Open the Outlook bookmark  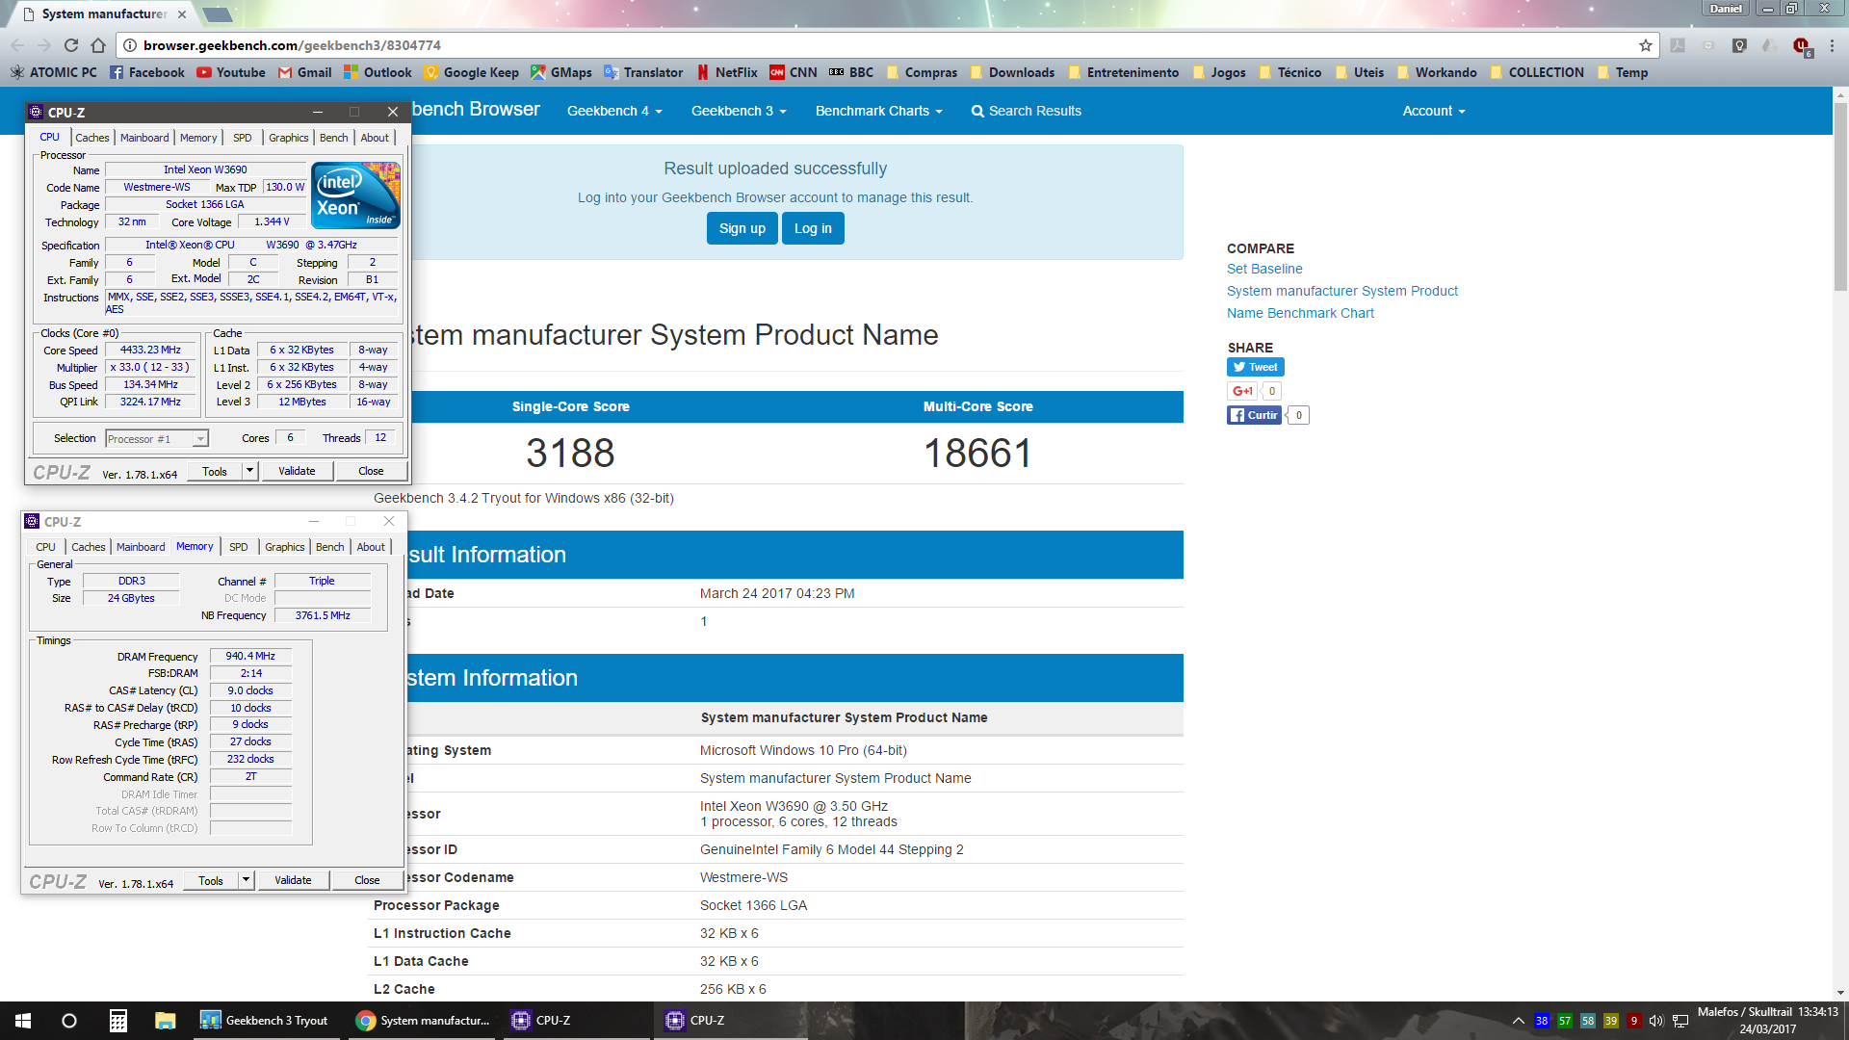pyautogui.click(x=378, y=72)
